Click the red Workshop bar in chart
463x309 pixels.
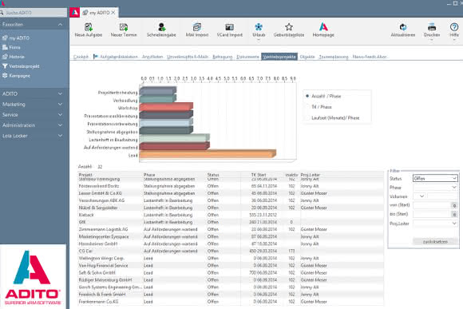click(x=166, y=107)
